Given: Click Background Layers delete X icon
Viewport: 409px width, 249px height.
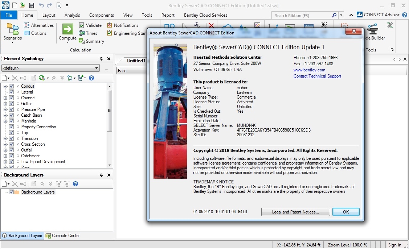Looking at the screenshot, I should 15,184.
